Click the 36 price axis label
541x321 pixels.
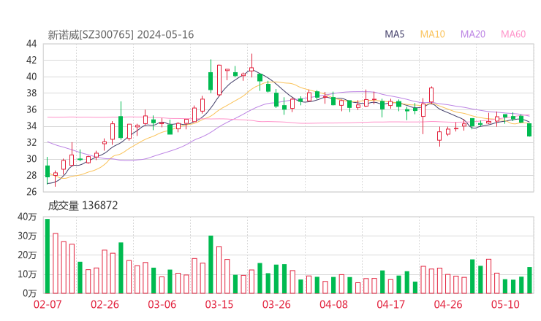coord(31,109)
